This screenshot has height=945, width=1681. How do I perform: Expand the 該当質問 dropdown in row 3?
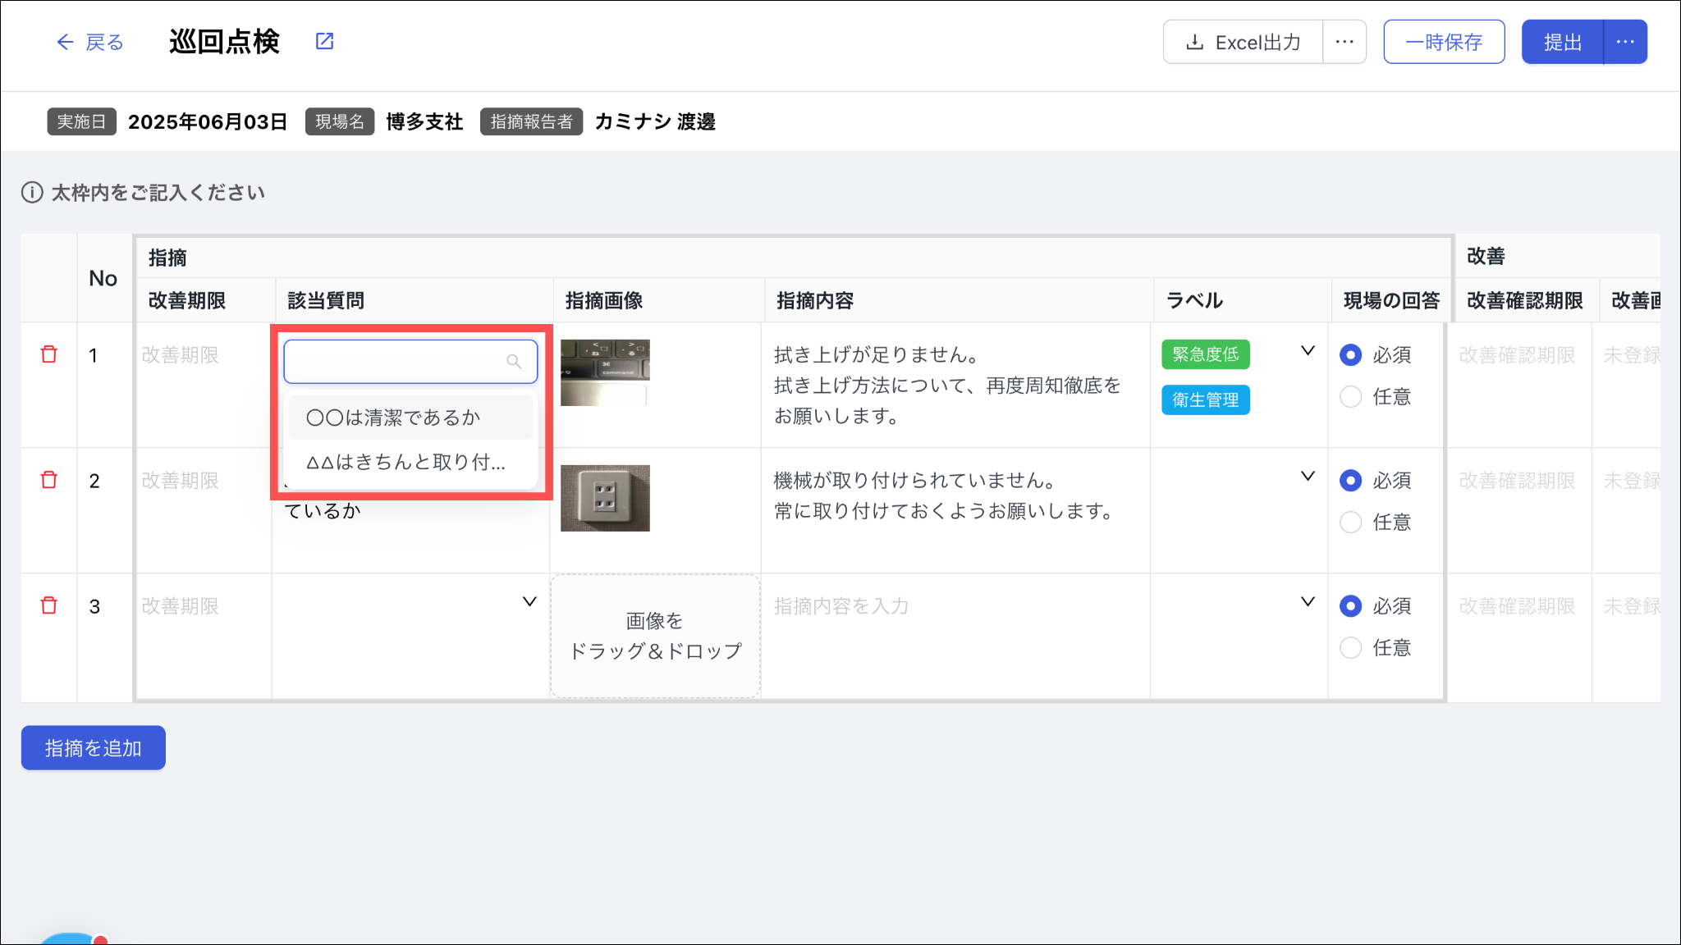(x=529, y=602)
